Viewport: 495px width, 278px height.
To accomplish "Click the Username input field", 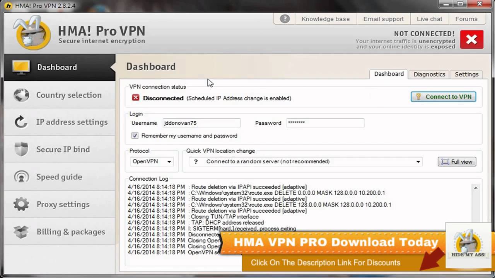I will click(201, 123).
